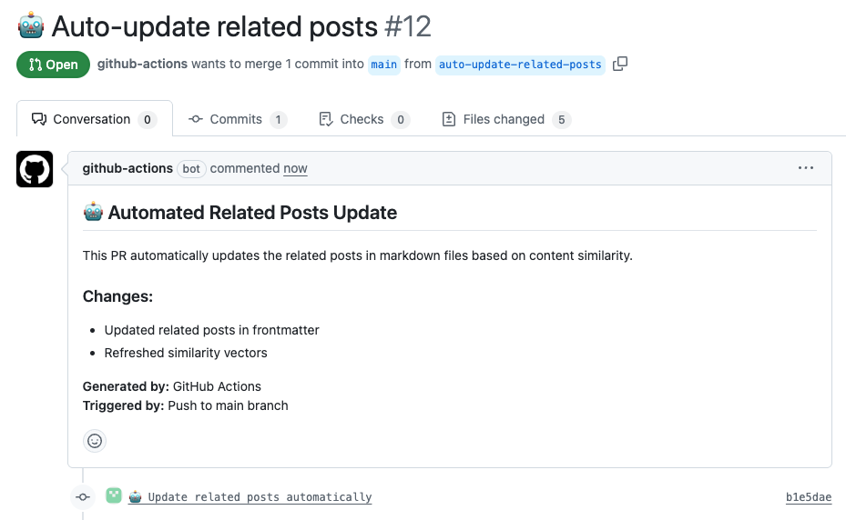Click the Checks tab checklist icon
Screen dimensions: 846x520
click(x=326, y=119)
